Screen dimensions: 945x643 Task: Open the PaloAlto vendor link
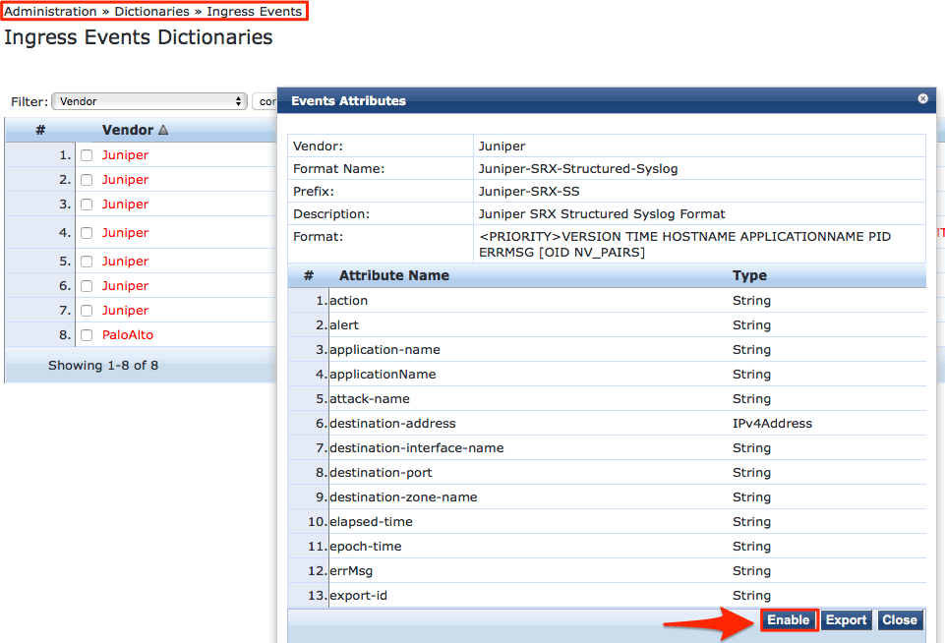click(128, 335)
